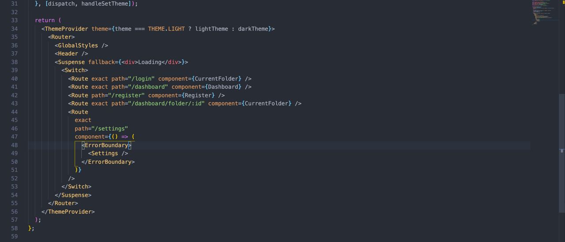The height and width of the screenshot is (242, 565).
Task: Click line number 52 in the gutter
Action: (15, 178)
